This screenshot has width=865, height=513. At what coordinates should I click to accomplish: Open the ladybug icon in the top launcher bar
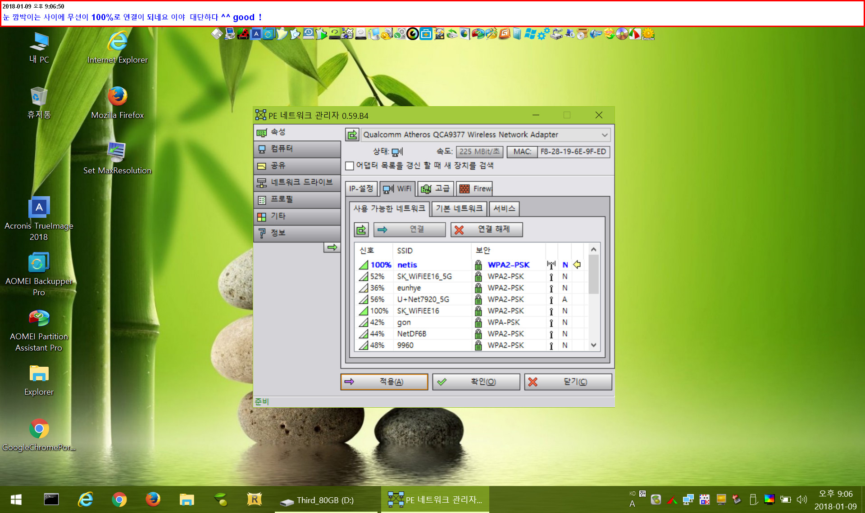pyautogui.click(x=243, y=34)
